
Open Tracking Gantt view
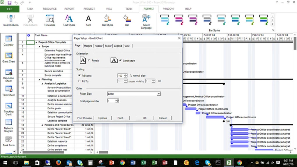pos(8,109)
